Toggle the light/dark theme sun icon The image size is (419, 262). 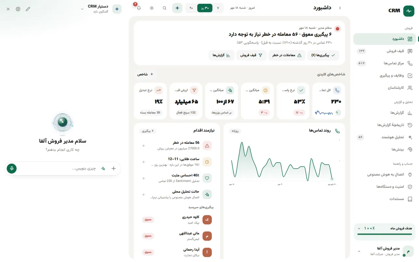coord(152,8)
